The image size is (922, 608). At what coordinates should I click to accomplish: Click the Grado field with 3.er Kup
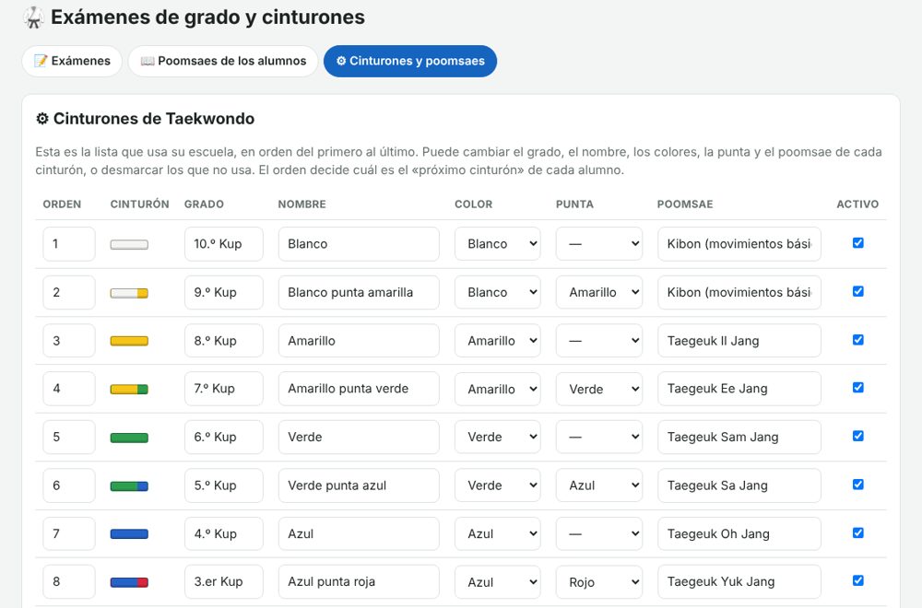pos(224,582)
